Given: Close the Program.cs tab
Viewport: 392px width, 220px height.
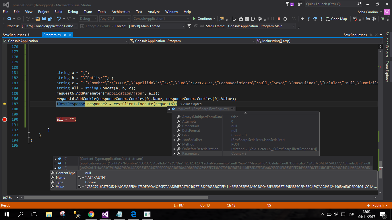Looking at the screenshot, I should click(70, 35).
